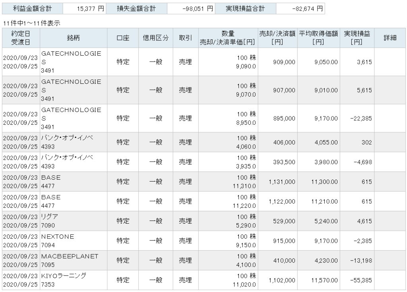Image resolution: width=407 pixels, height=292 pixels.
Task: Click the unit price 5,290.0 cell
Action: 246,226
